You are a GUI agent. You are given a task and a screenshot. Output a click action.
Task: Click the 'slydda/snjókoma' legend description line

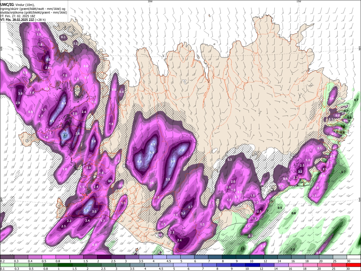pyautogui.click(x=34, y=12)
